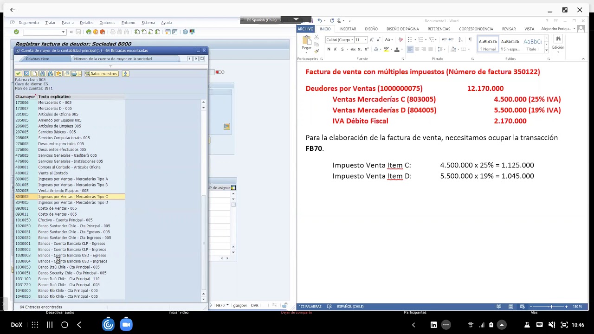Image resolution: width=594 pixels, height=334 pixels.
Task: Click Word Undo arrow in quick access
Action: 320,20
